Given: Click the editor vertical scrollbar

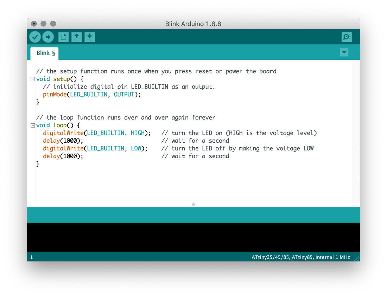Looking at the screenshot, I should click(356, 131).
